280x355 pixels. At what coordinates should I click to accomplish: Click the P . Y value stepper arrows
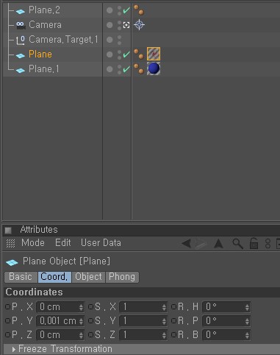[x=81, y=321]
